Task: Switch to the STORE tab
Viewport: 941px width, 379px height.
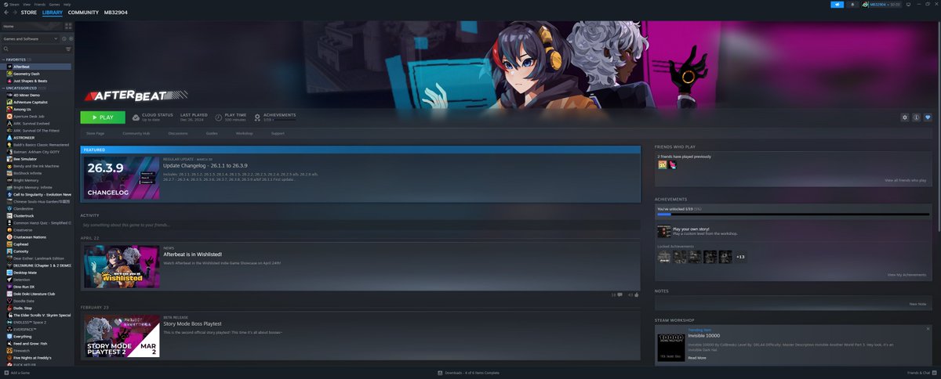Action: (x=29, y=13)
